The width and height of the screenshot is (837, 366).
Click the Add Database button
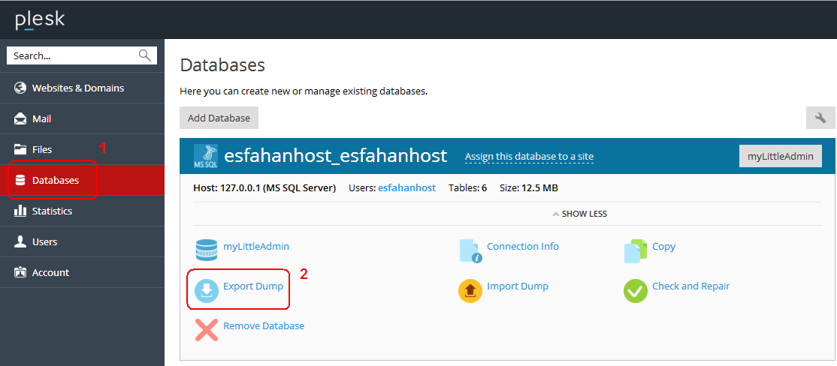click(219, 118)
